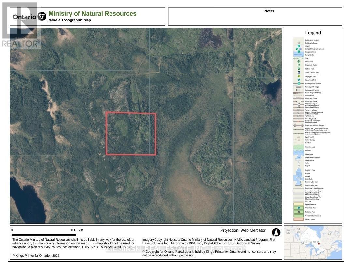Click the Trans Canada Trail legend icon
Viewport: 352px width, 269px height.
click(x=299, y=72)
